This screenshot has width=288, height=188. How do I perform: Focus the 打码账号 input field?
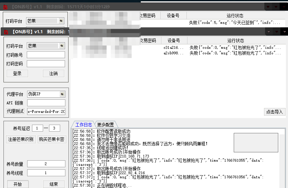point(46,55)
